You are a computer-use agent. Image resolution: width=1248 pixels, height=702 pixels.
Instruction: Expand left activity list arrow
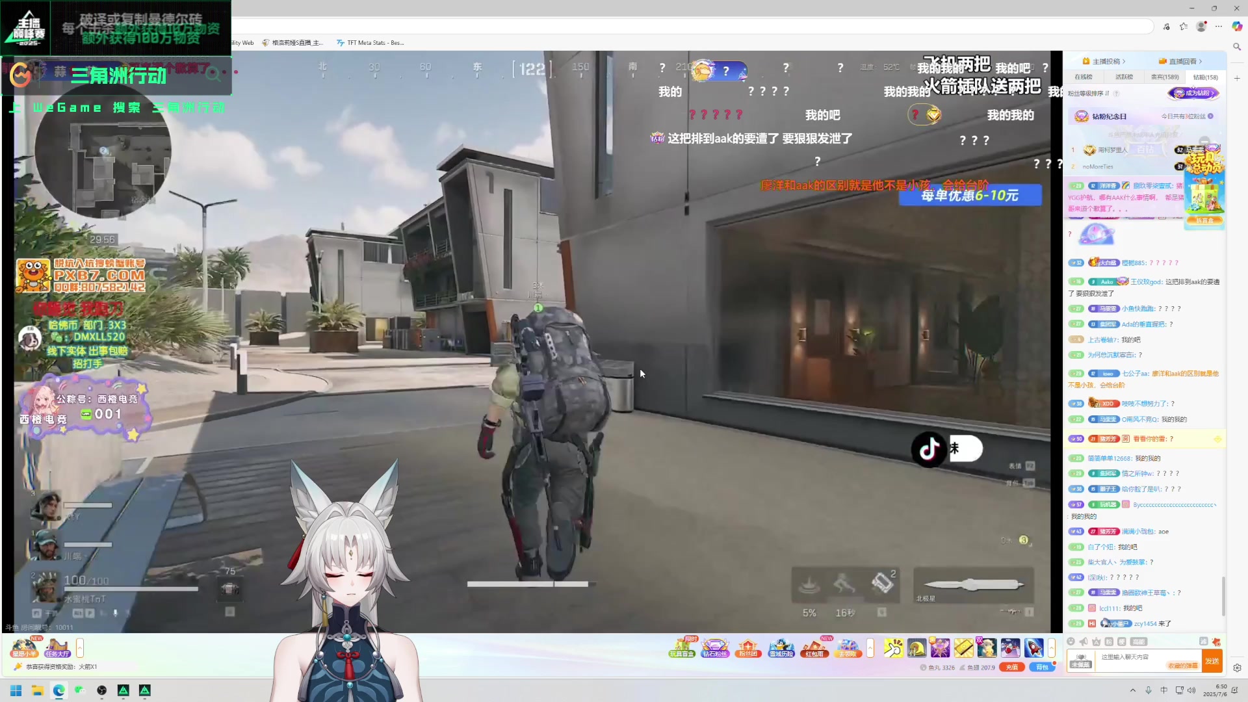pyautogui.click(x=80, y=647)
